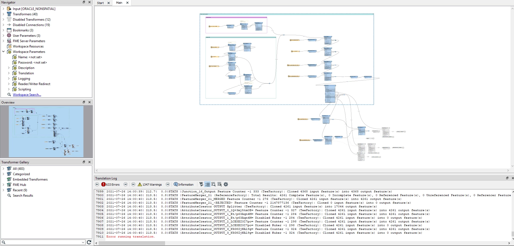Switch to the Start tab
Viewport: 514px width, 246px height.
pyautogui.click(x=100, y=3)
